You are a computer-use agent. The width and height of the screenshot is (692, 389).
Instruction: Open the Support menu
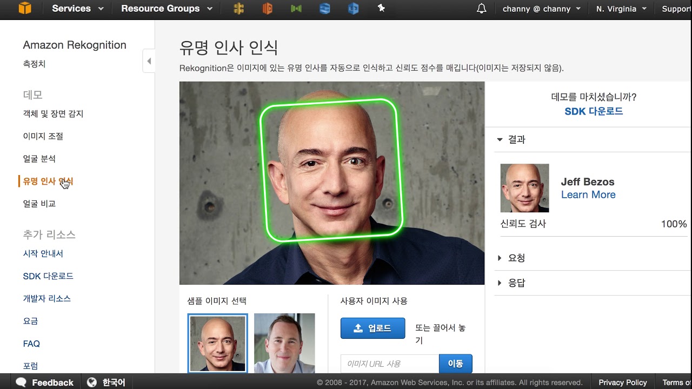click(677, 9)
